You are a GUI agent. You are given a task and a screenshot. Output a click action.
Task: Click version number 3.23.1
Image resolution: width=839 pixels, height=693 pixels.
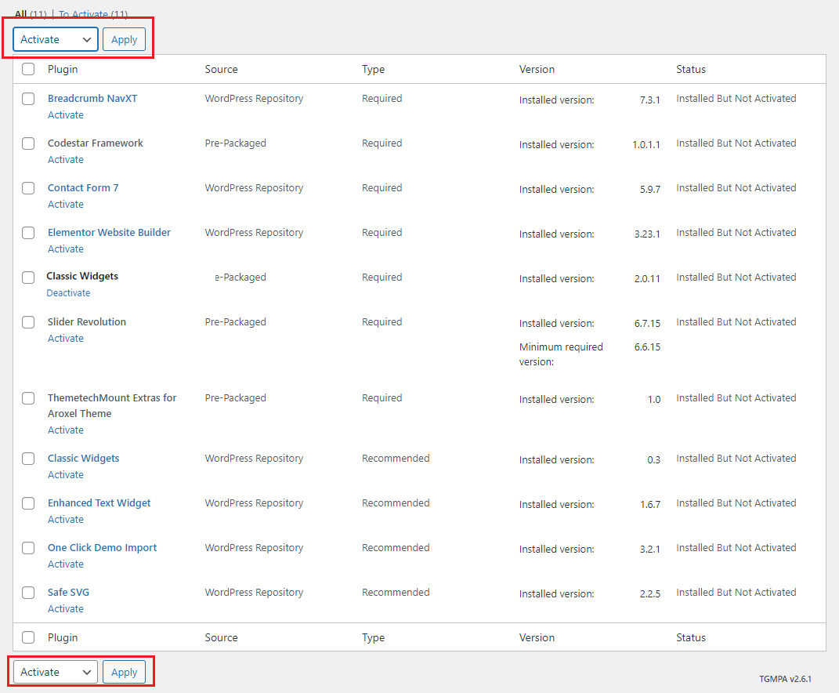click(x=647, y=234)
